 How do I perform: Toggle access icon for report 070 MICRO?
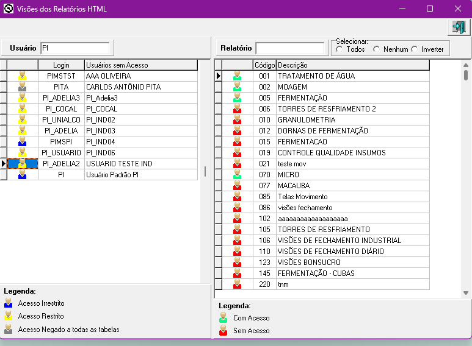click(237, 174)
